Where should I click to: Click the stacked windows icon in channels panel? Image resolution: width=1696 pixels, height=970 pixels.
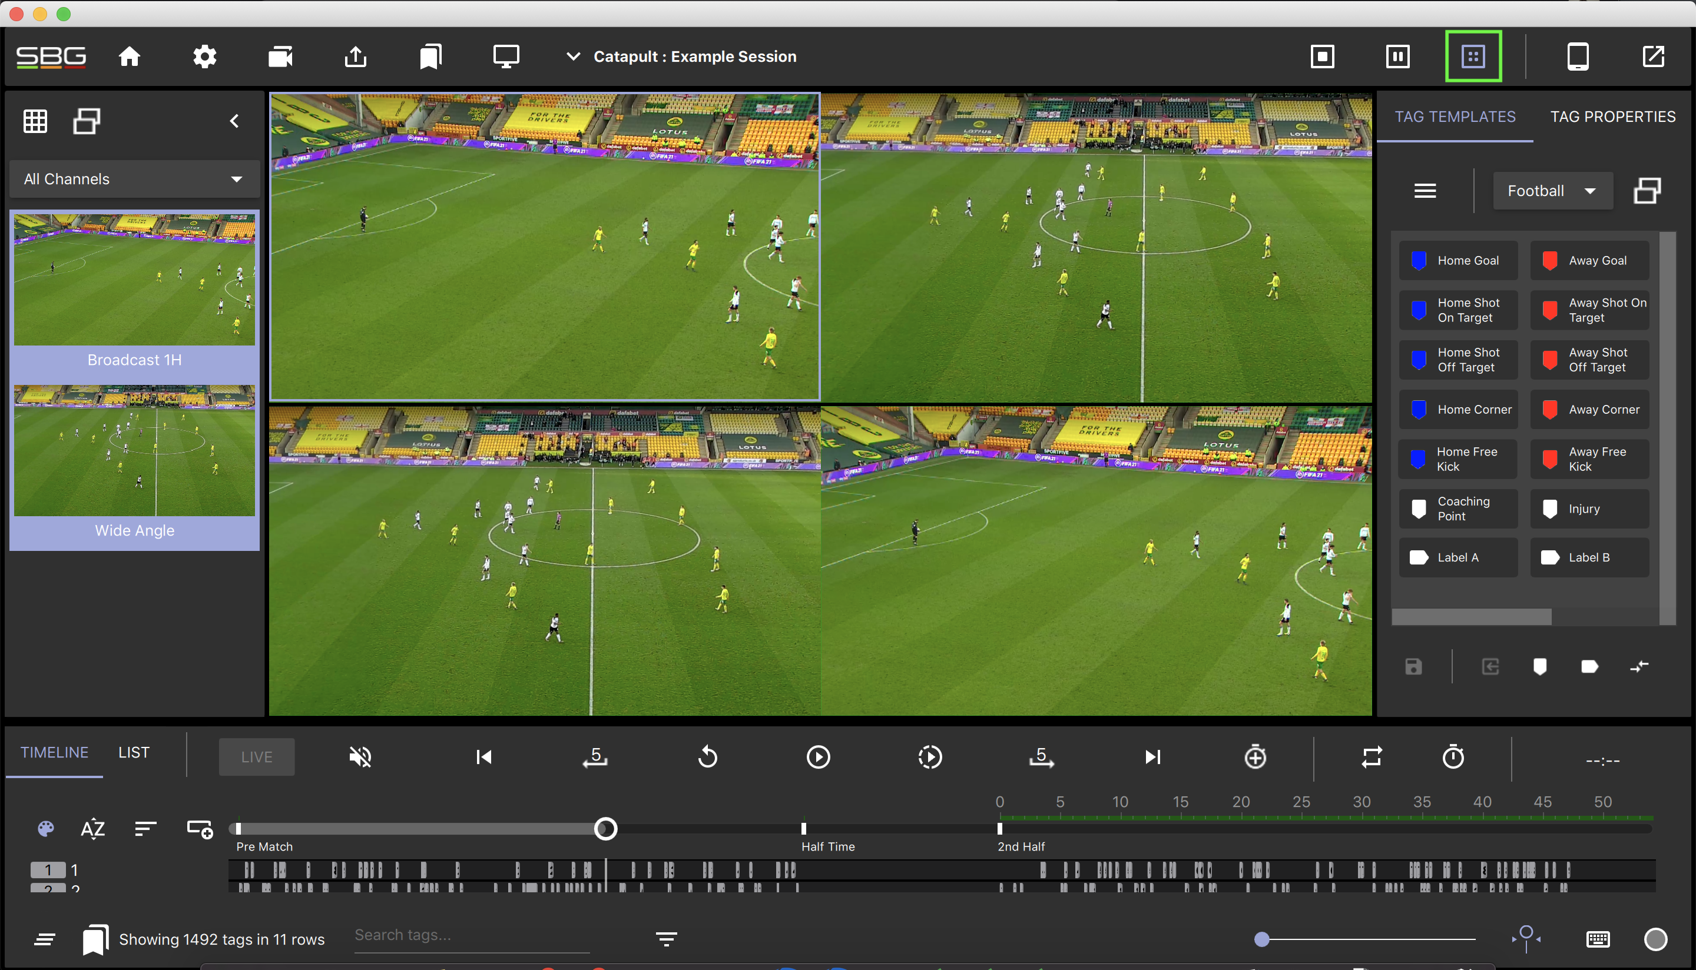pos(87,121)
